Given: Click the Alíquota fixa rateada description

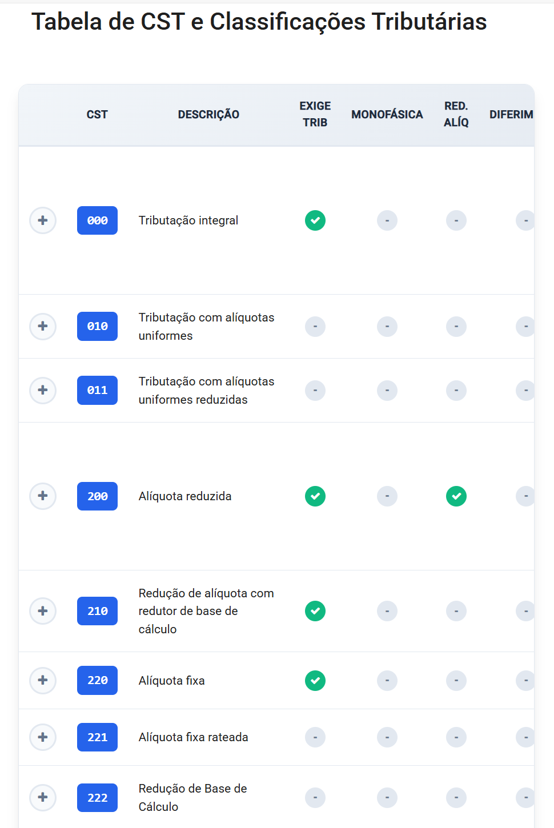Looking at the screenshot, I should coord(194,737).
